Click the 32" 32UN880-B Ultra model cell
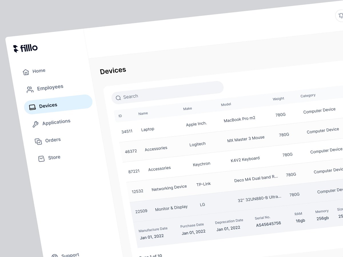 260,198
